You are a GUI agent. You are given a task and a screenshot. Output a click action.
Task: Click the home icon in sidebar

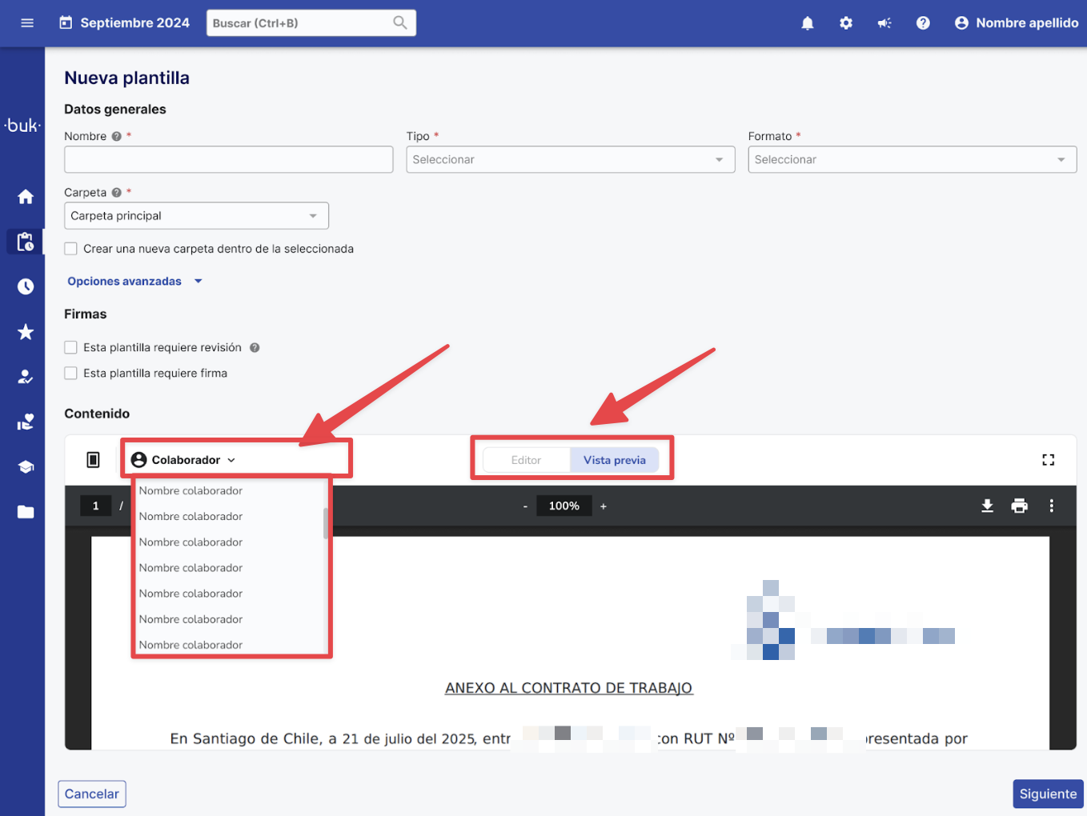coord(26,197)
